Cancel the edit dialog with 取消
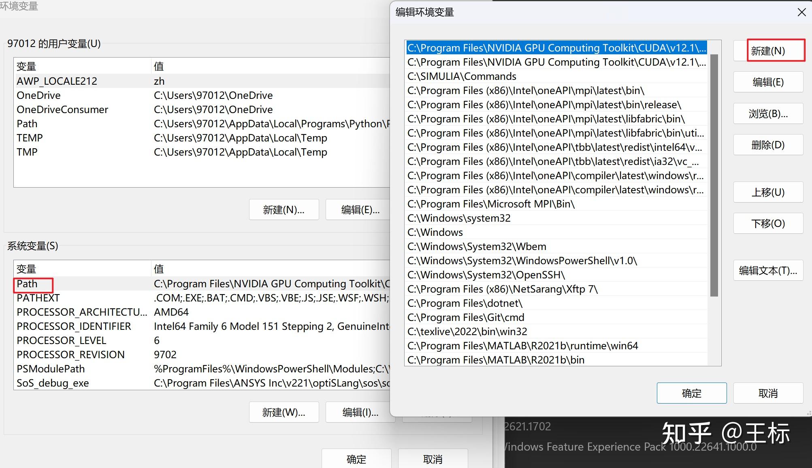 pos(768,393)
